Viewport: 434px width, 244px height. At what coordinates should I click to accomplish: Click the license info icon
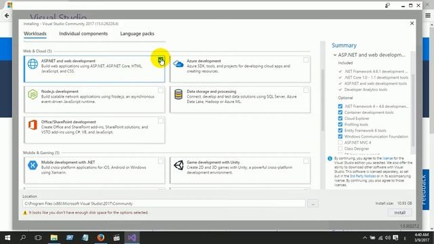330,159
